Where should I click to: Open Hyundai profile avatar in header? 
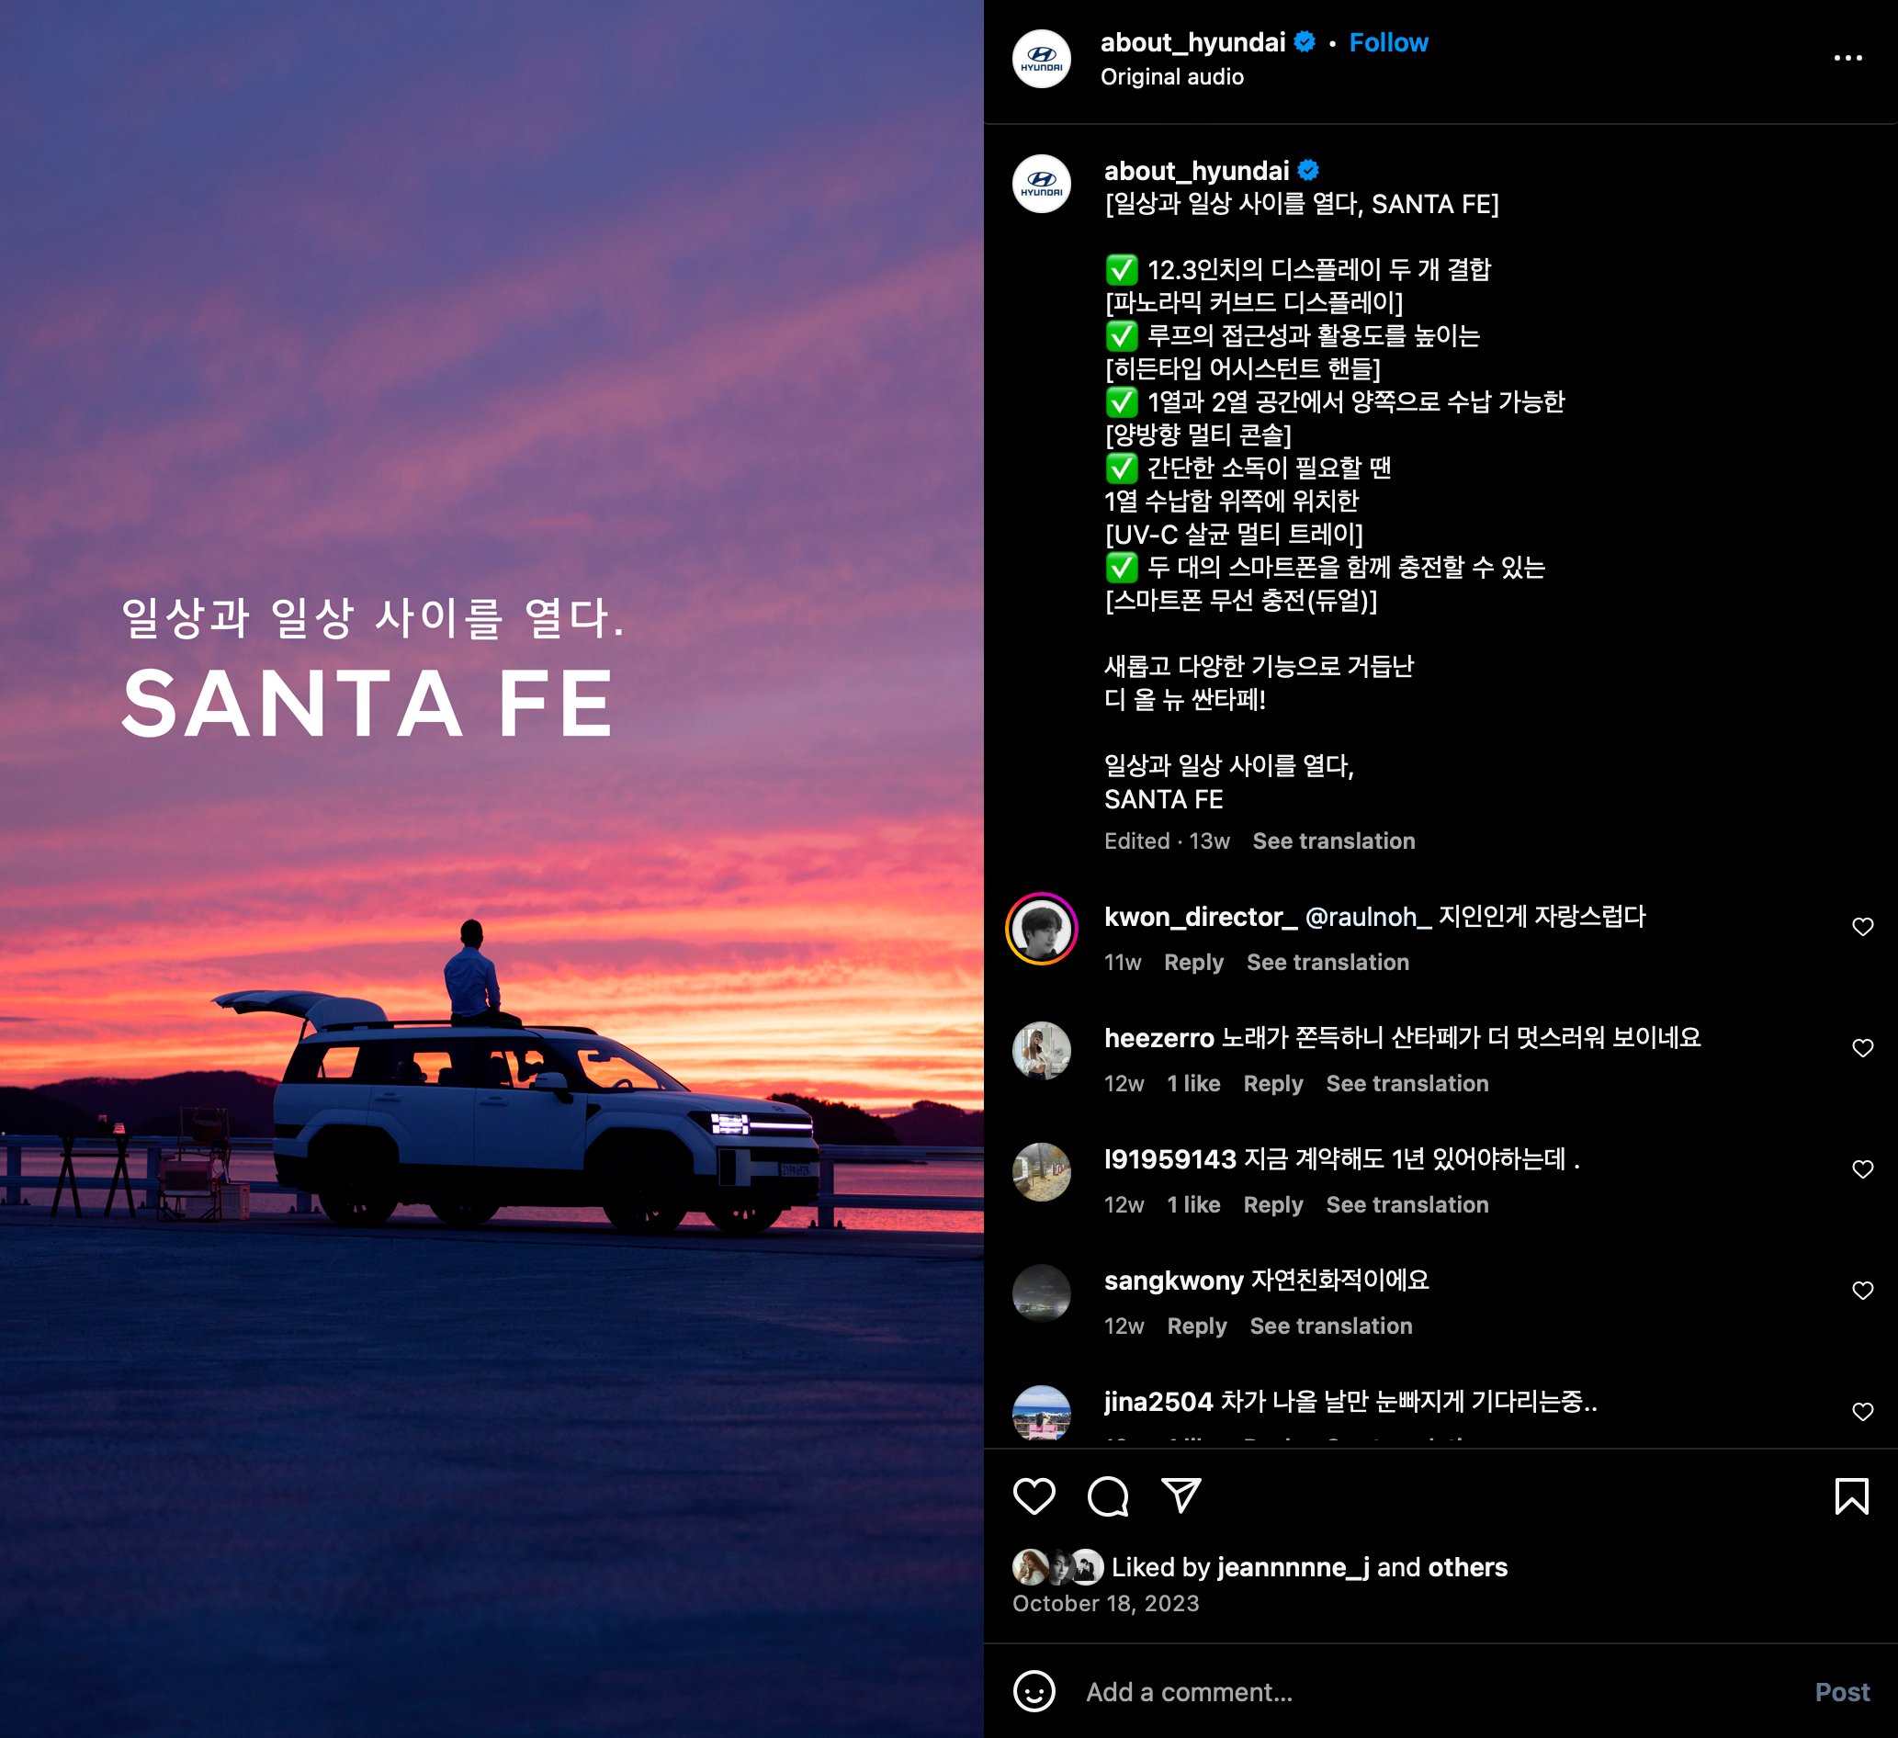tap(1041, 60)
